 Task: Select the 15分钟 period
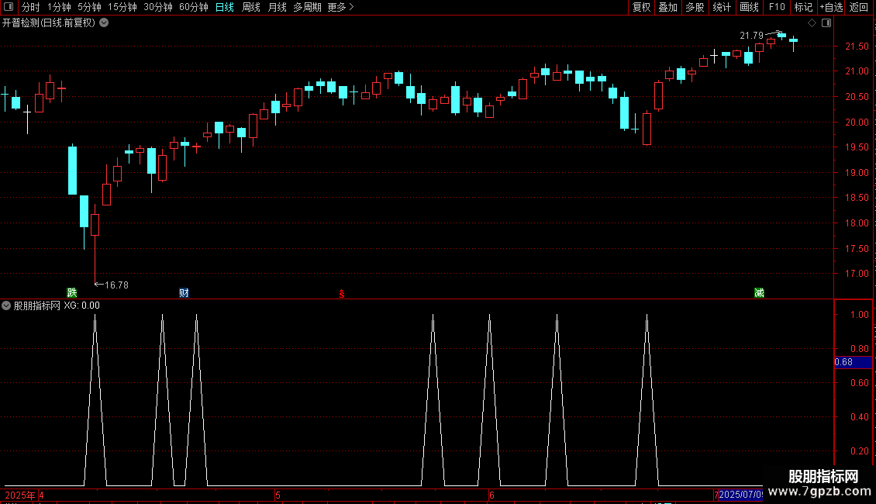click(x=122, y=7)
